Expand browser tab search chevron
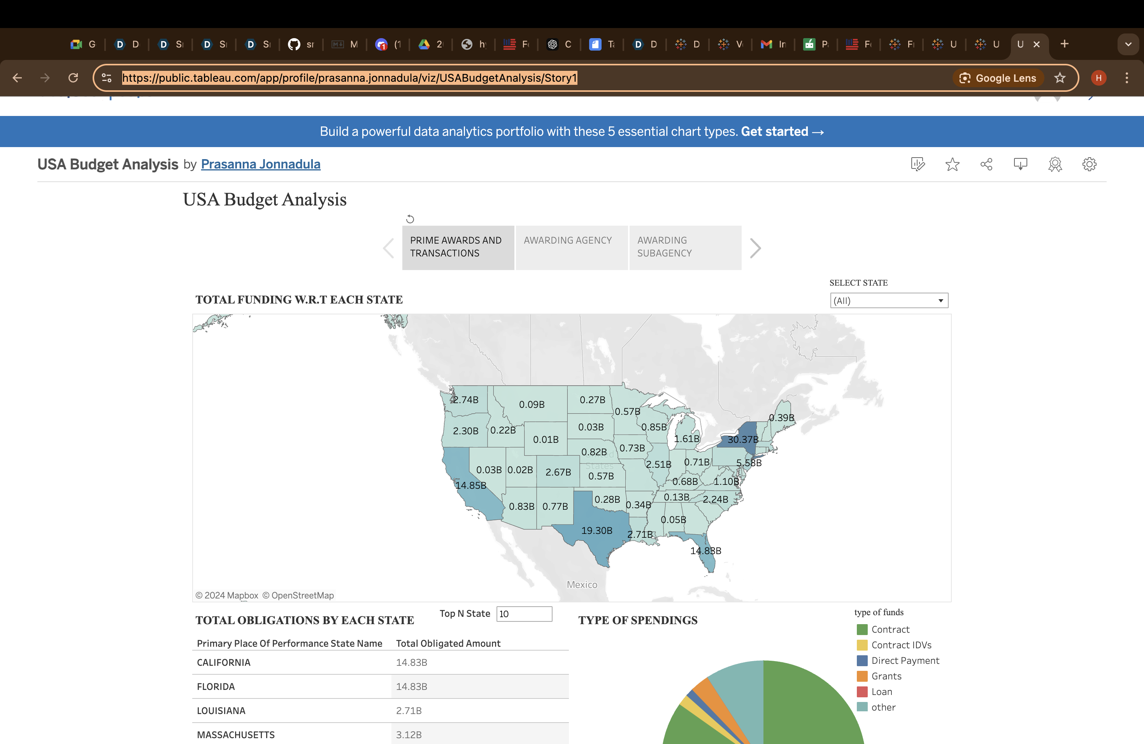The width and height of the screenshot is (1144, 744). point(1128,44)
